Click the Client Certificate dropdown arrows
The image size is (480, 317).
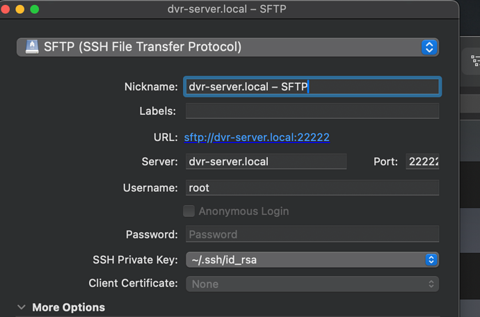(x=431, y=284)
